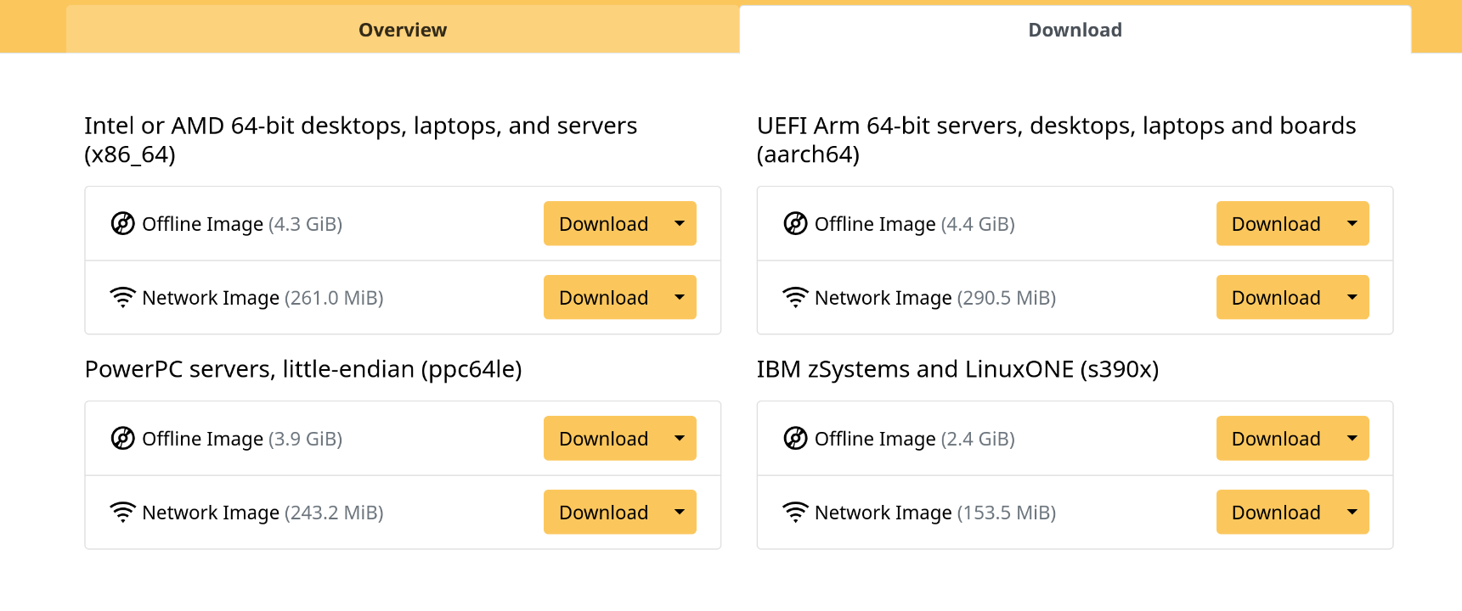Click the 'Offline Image (4.4 GiB)' label

(x=915, y=224)
